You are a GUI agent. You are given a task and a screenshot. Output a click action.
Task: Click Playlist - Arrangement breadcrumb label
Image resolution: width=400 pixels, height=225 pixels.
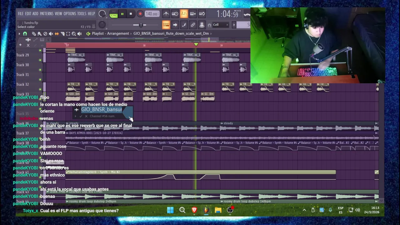click(x=110, y=33)
